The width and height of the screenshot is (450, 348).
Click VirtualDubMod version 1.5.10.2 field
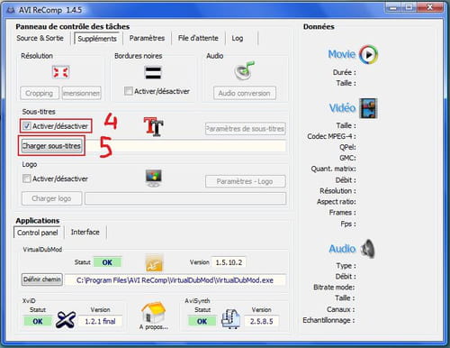[229, 262]
